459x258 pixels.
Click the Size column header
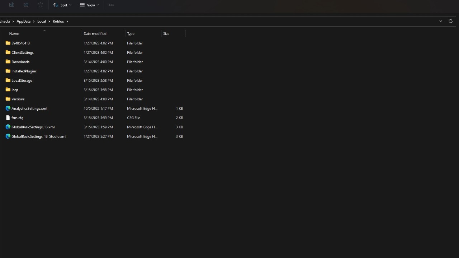coord(166,34)
